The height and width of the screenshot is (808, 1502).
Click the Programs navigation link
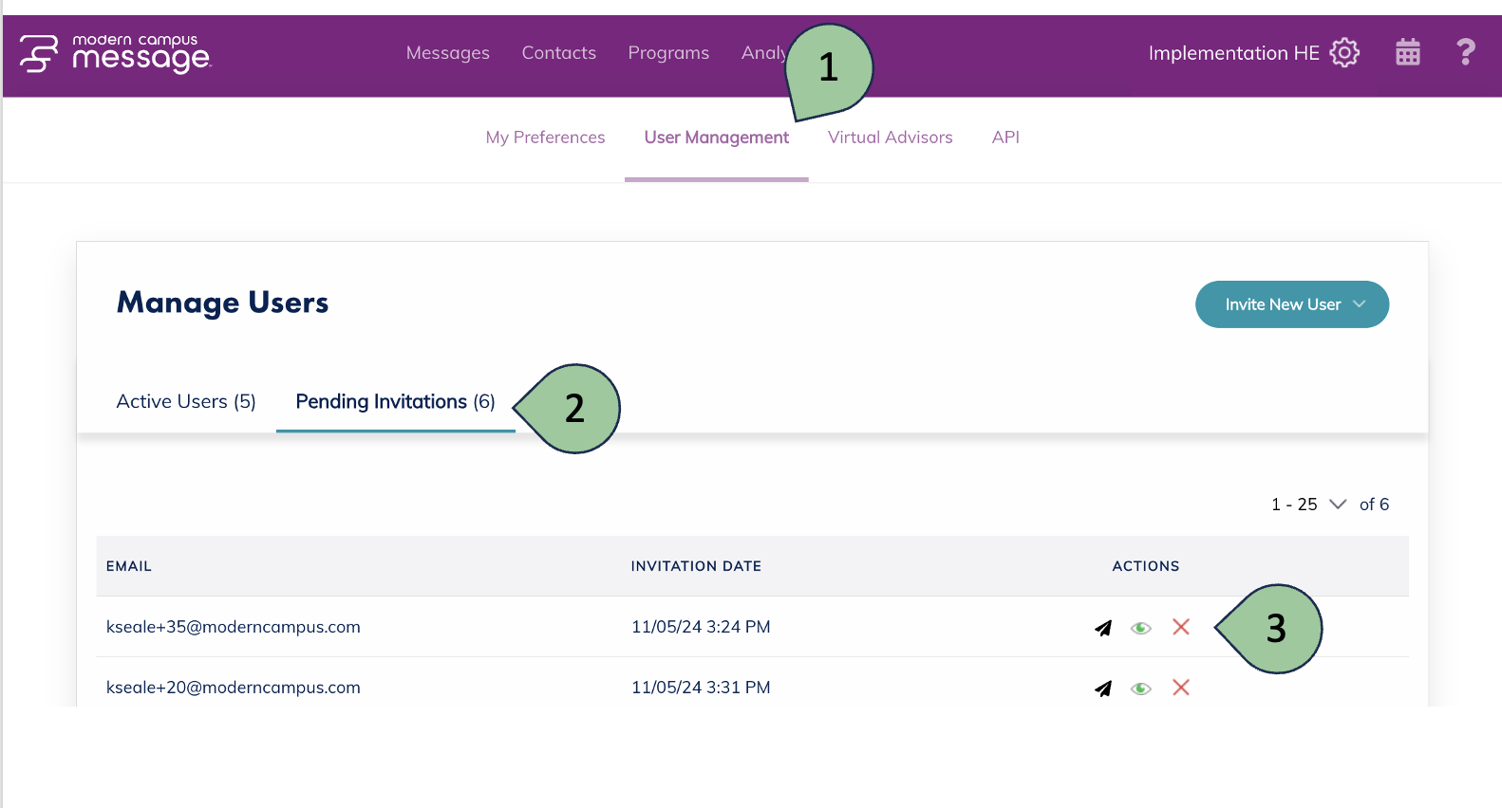click(668, 53)
